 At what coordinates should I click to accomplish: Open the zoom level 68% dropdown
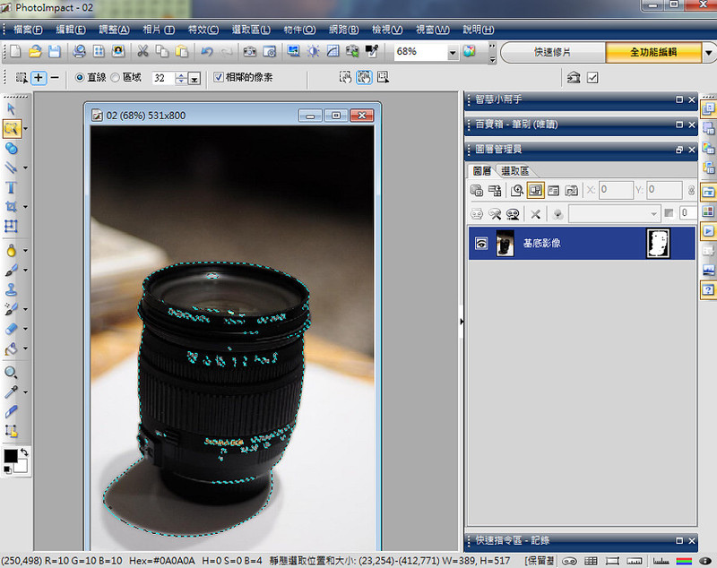pos(453,53)
